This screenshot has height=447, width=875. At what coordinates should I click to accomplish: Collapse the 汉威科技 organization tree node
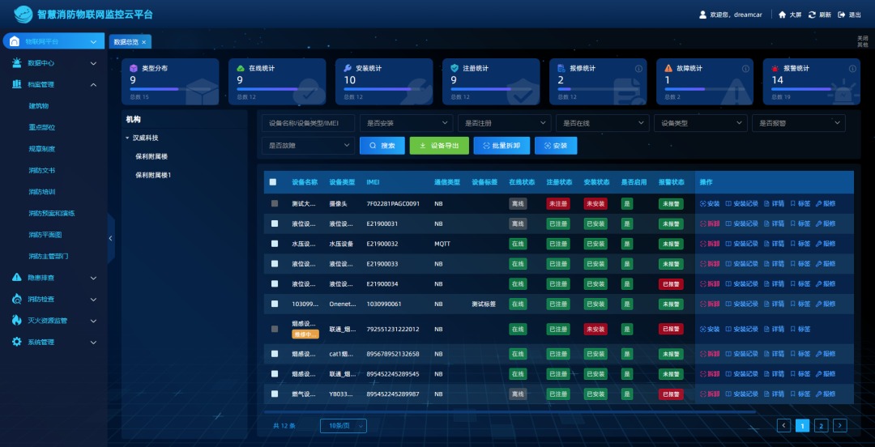click(128, 138)
